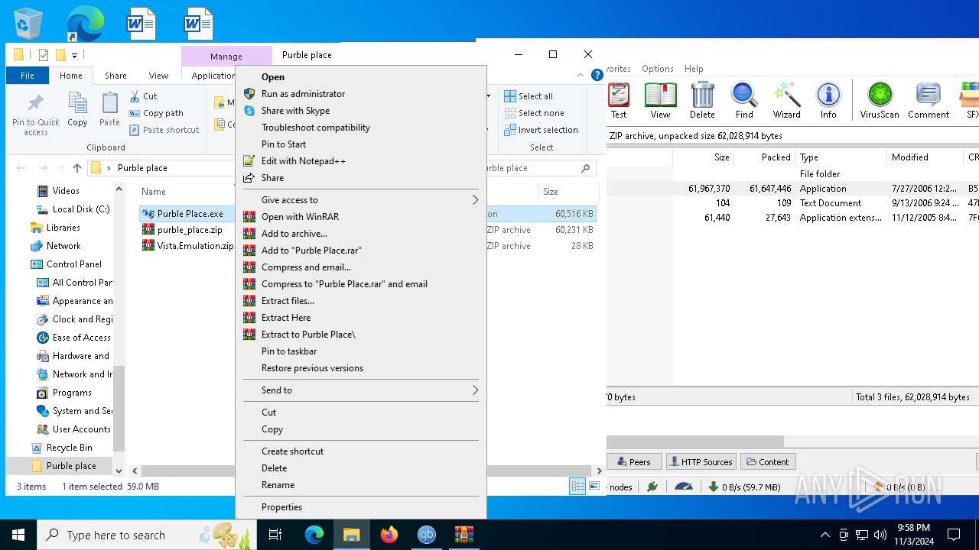Choose Properties in the context menu
The height and width of the screenshot is (550, 979).
pos(361,507)
